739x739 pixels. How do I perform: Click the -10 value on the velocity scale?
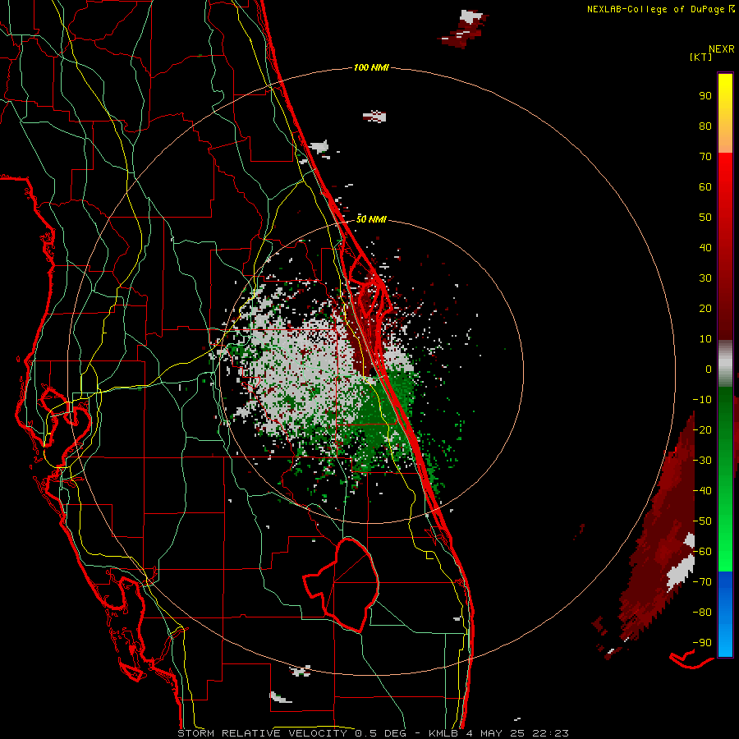click(702, 400)
